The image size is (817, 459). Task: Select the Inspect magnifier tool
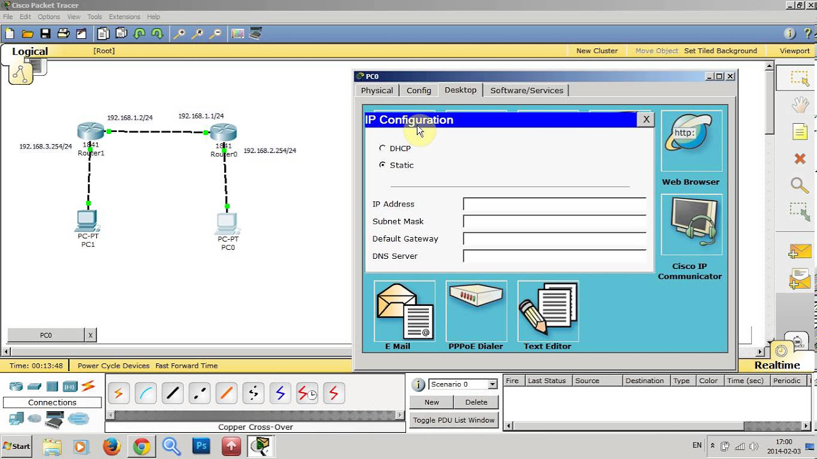(800, 185)
